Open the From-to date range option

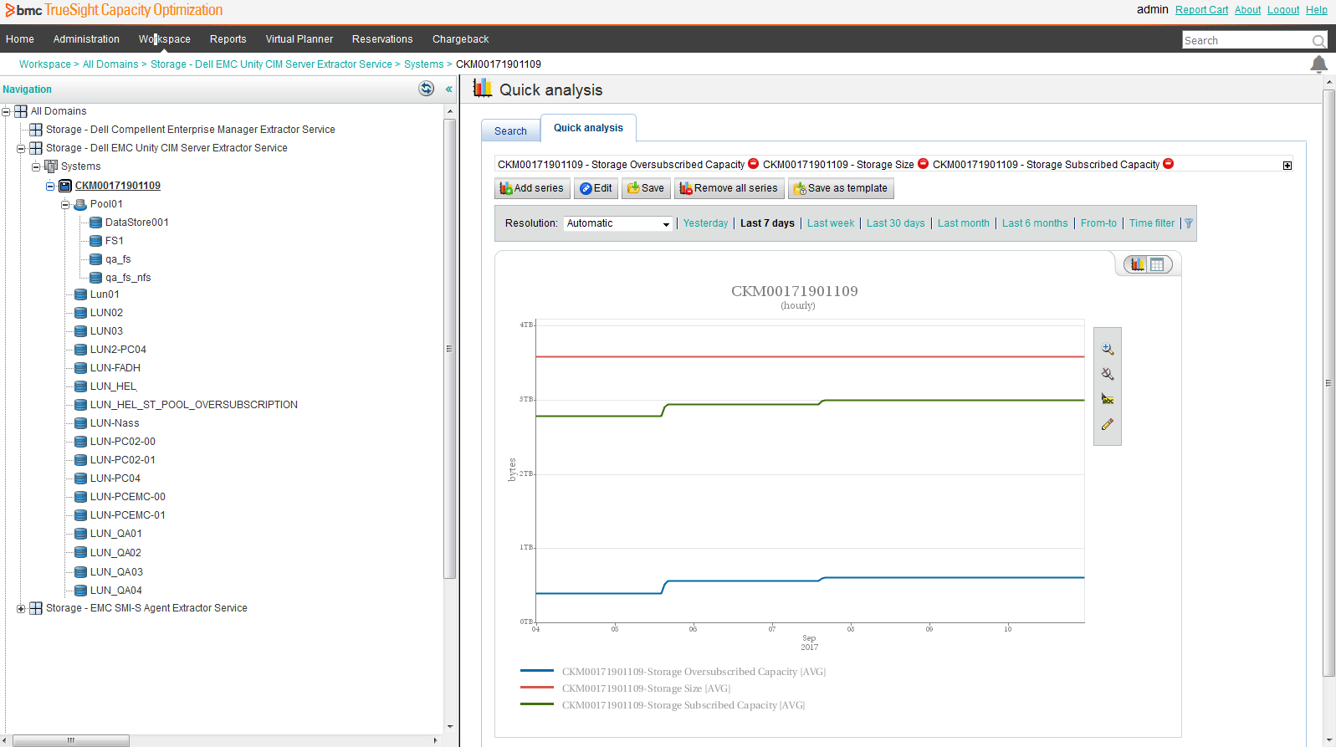click(1098, 223)
